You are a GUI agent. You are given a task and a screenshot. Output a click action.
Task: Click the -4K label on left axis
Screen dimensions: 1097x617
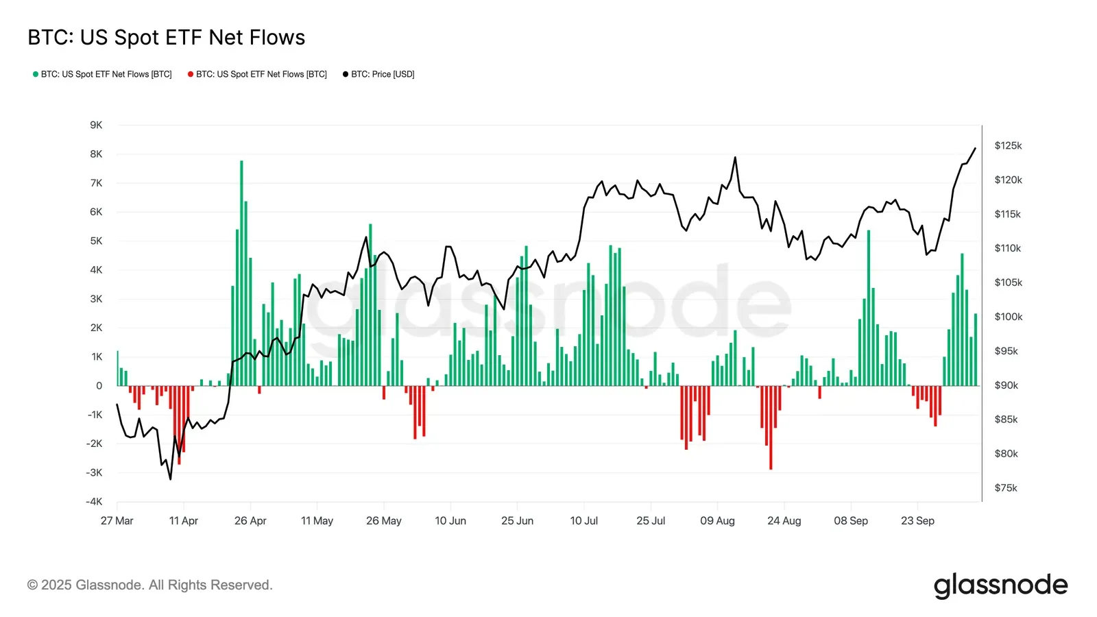coord(94,502)
